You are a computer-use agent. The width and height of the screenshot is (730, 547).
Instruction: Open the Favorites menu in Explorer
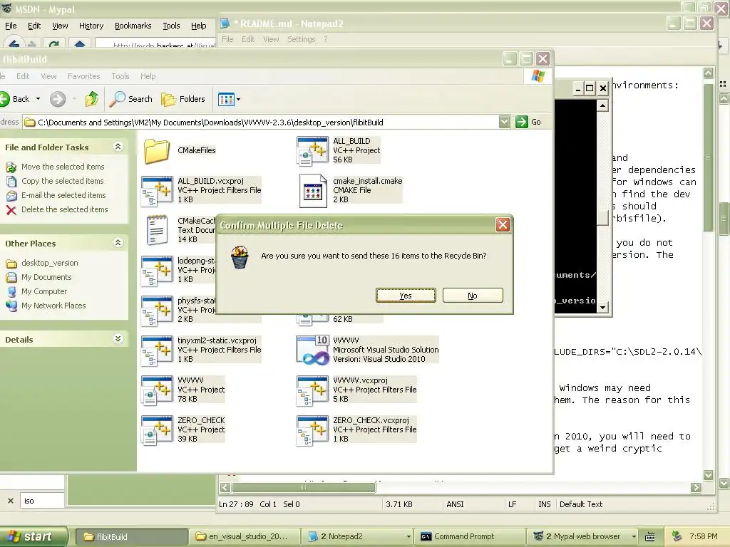(84, 76)
